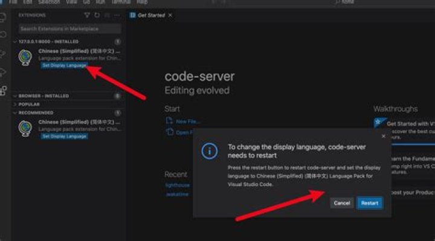Click the code-server heading
The width and height of the screenshot is (435, 241).
point(199,77)
